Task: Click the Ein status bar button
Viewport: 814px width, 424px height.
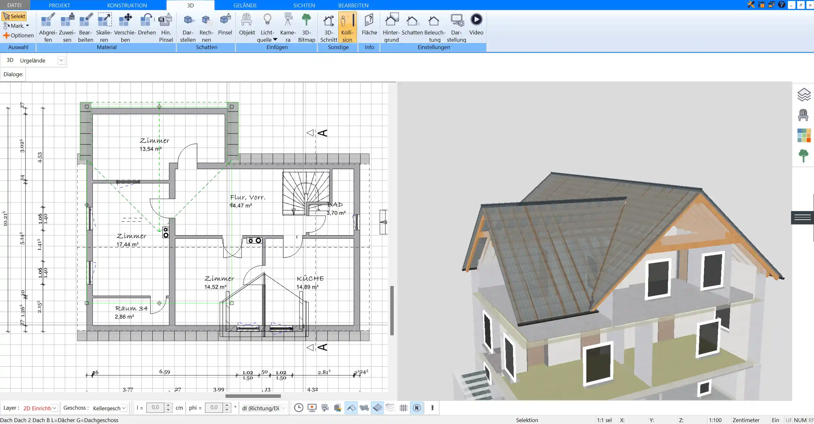Action: click(x=775, y=420)
